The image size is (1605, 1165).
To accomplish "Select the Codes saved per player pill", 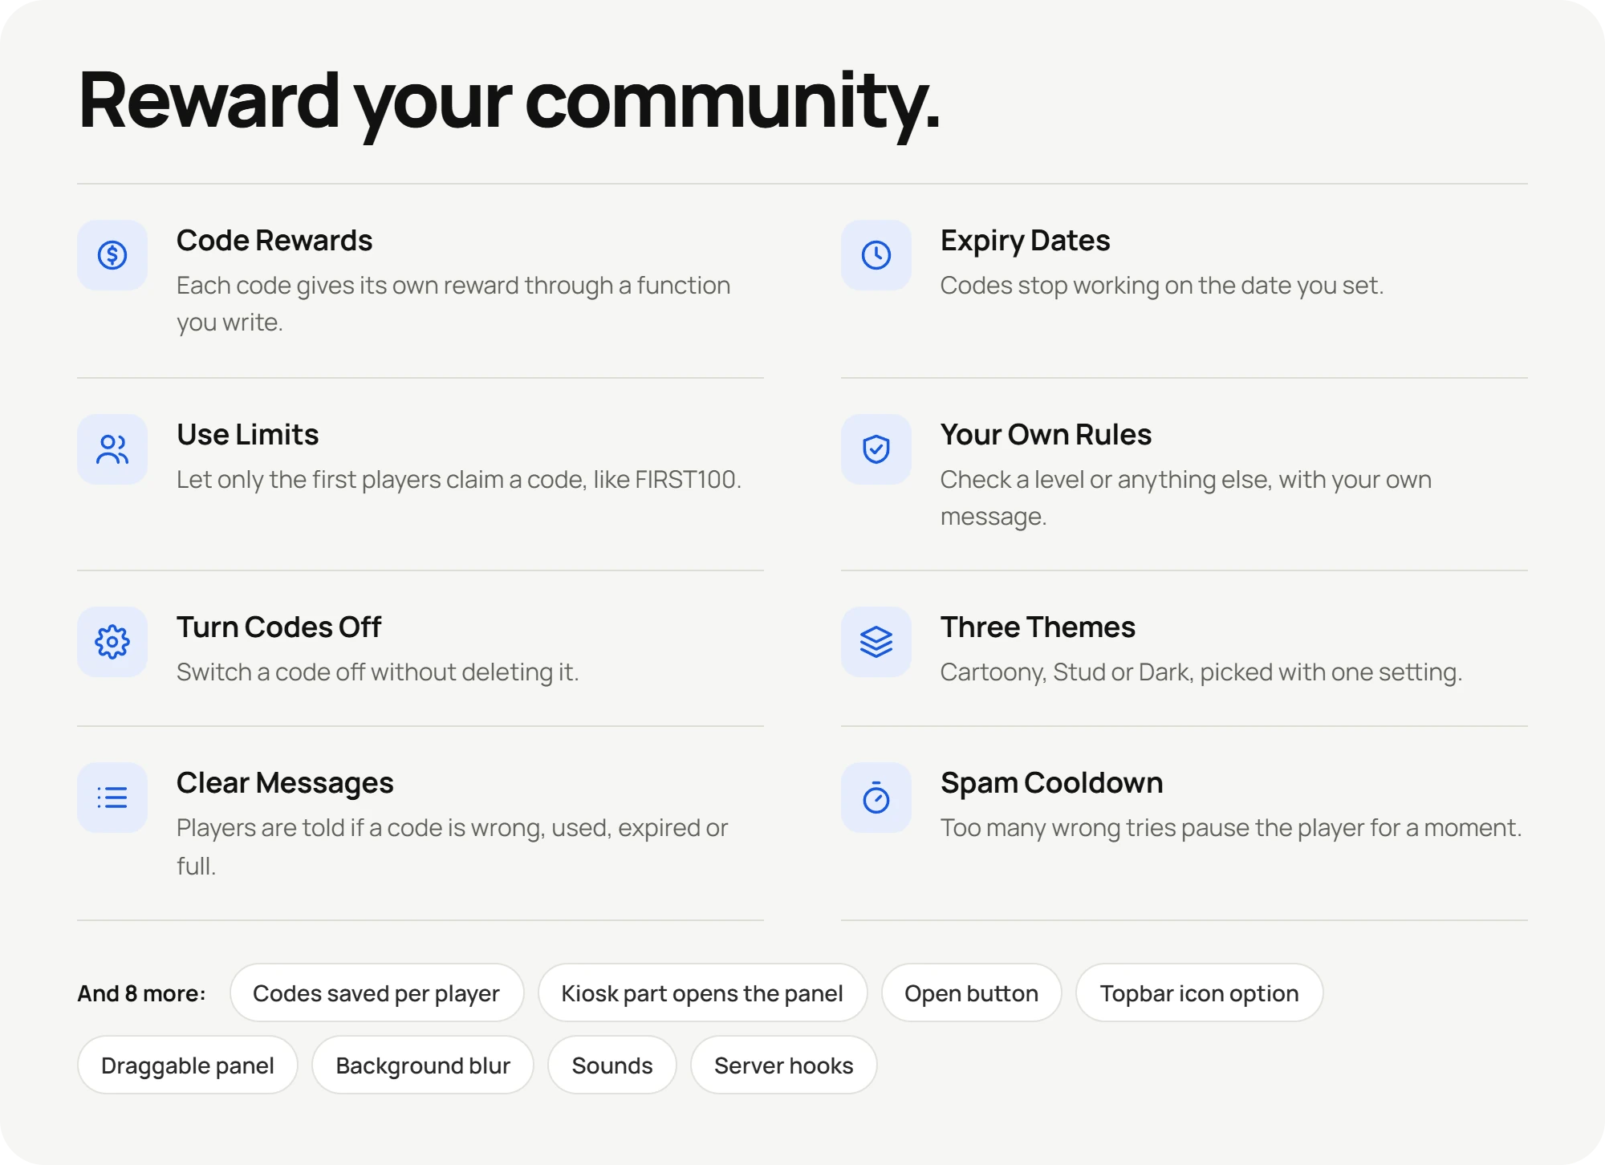I will 376,993.
